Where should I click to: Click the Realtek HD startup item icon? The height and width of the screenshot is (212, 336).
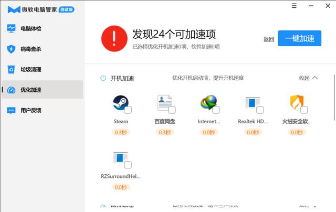253,103
